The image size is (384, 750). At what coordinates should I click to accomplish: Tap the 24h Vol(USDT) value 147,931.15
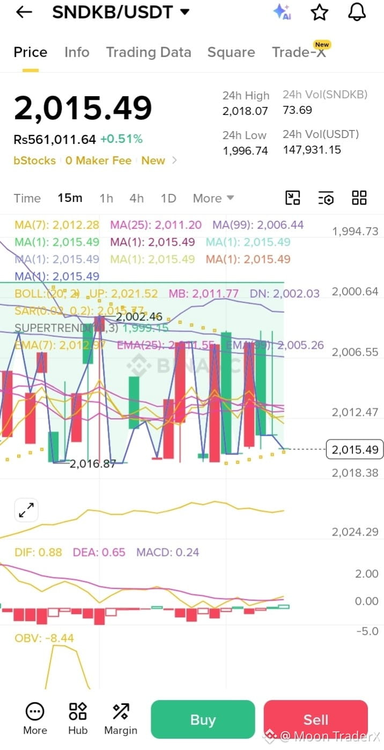click(312, 149)
